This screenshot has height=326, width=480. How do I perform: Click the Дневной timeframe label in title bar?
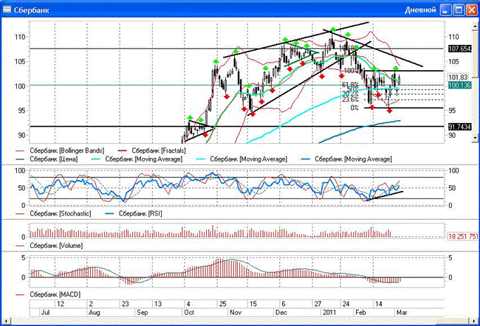click(420, 10)
